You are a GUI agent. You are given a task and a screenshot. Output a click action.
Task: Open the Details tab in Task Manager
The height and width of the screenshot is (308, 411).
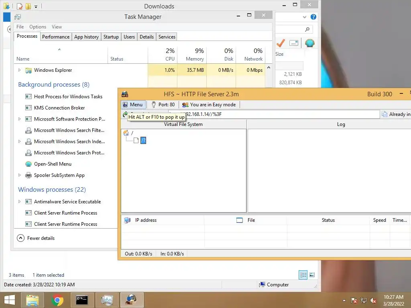[146, 36]
